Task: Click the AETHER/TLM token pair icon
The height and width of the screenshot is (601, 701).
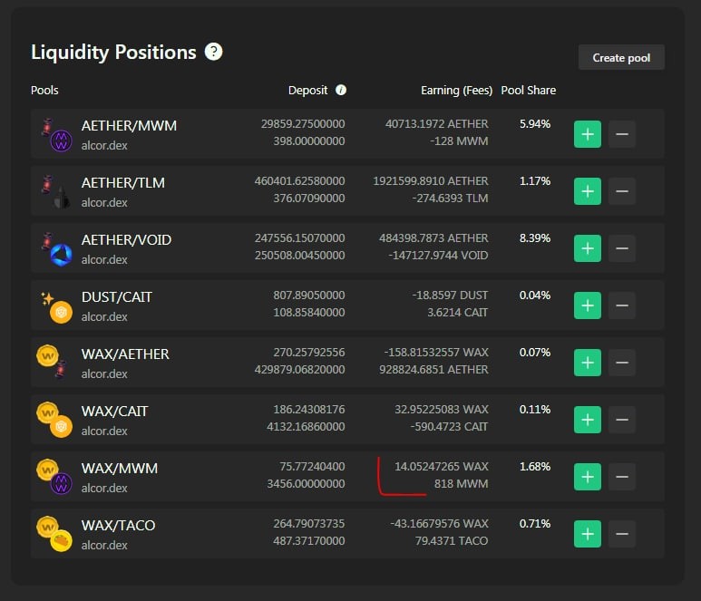Action: [x=55, y=191]
